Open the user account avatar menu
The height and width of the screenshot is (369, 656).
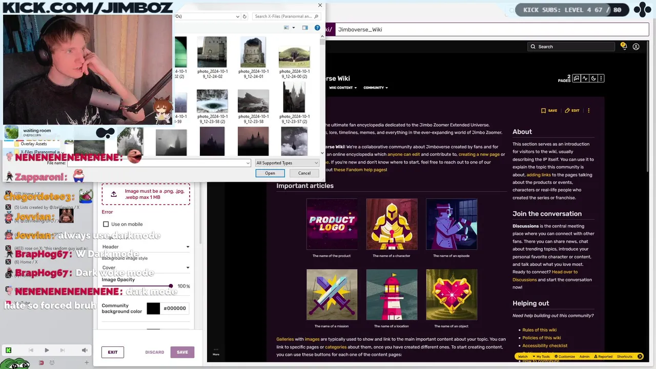636,47
